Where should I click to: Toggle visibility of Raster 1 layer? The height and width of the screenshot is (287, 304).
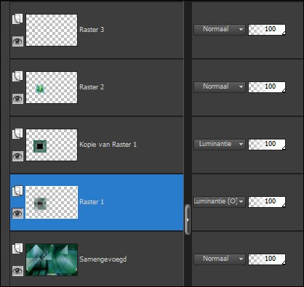[17, 213]
